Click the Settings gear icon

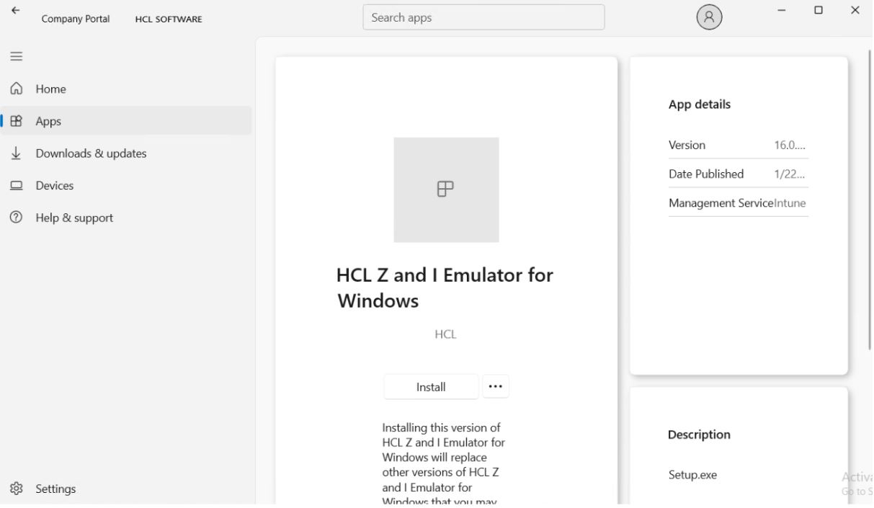point(16,489)
